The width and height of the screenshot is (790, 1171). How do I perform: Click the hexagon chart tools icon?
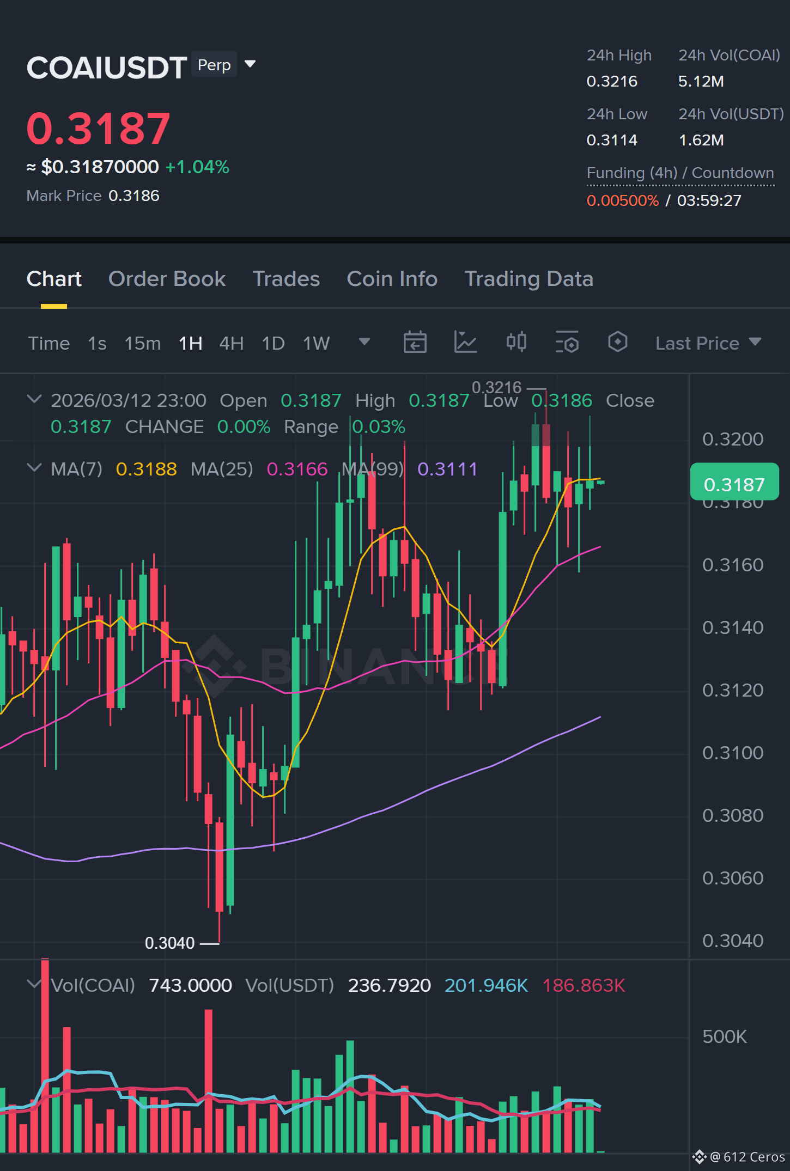[617, 342]
